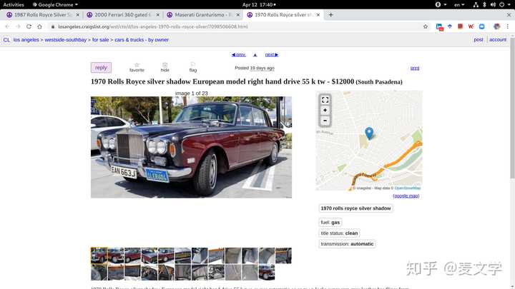Click the volume speaker icon
This screenshot has width=515, height=289.
pos(493,4)
